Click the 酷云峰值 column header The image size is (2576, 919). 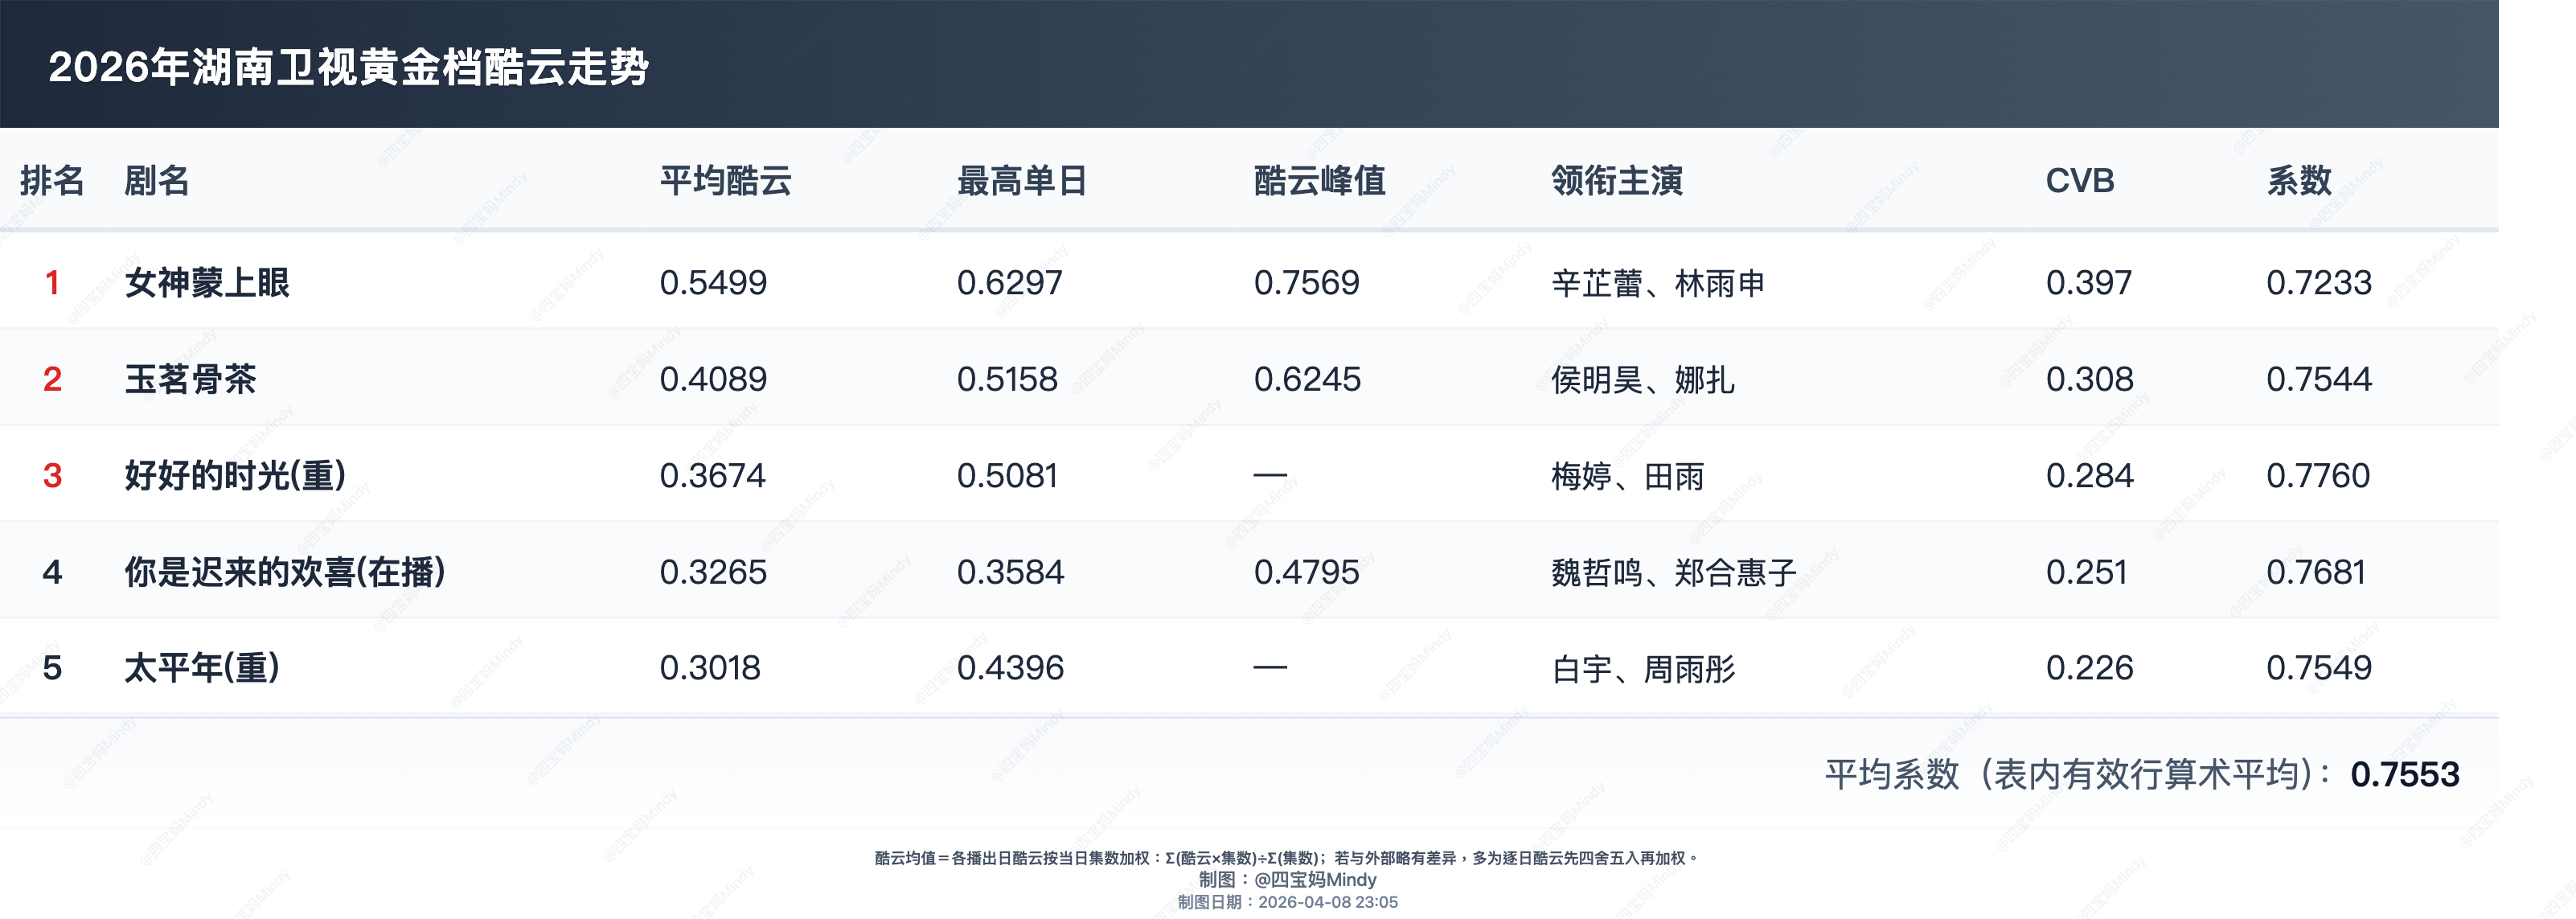click(1319, 181)
